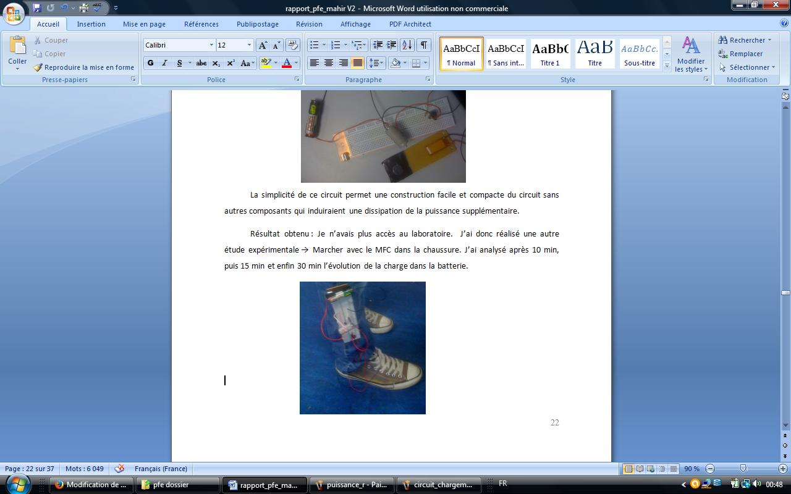Viewport: 791px width, 494px height.
Task: Click the sort A-Z icon
Action: point(407,45)
